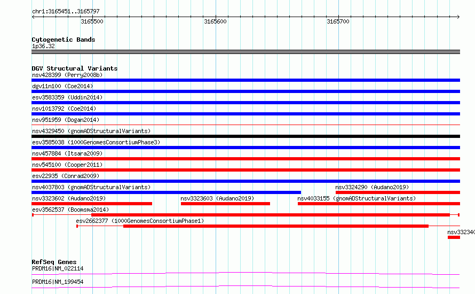Click the nsv3323603 (Audano2019) label

(x=217, y=198)
